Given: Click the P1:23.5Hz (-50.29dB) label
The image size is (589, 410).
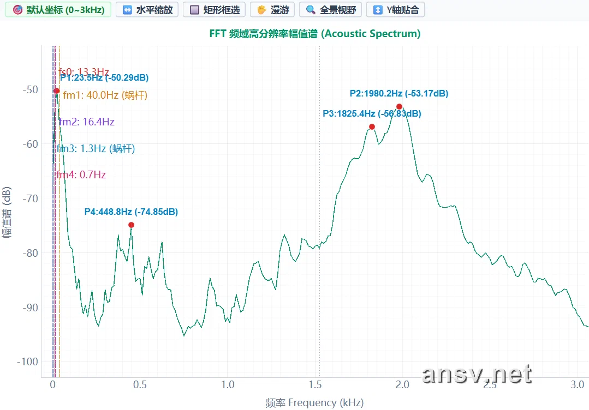Looking at the screenshot, I should [x=104, y=77].
